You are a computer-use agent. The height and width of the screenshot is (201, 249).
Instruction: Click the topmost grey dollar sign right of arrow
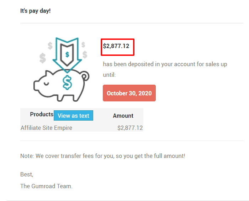pyautogui.click(x=83, y=45)
